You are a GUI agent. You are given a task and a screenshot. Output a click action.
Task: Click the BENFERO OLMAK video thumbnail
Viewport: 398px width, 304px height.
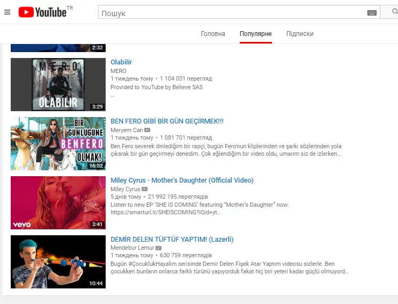(x=58, y=143)
